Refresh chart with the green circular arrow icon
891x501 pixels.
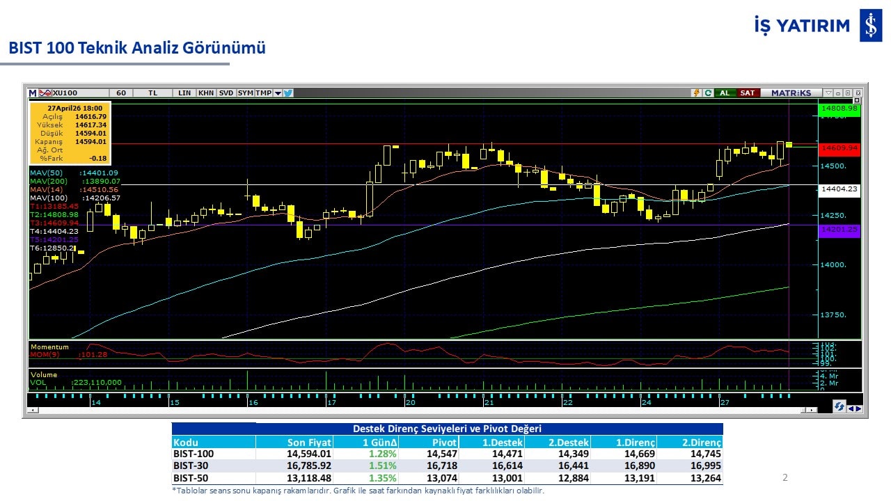click(708, 93)
